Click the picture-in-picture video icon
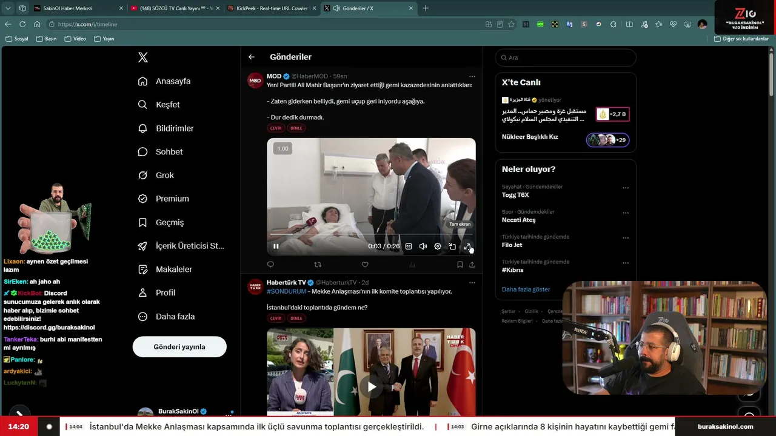776x436 pixels. coord(452,246)
